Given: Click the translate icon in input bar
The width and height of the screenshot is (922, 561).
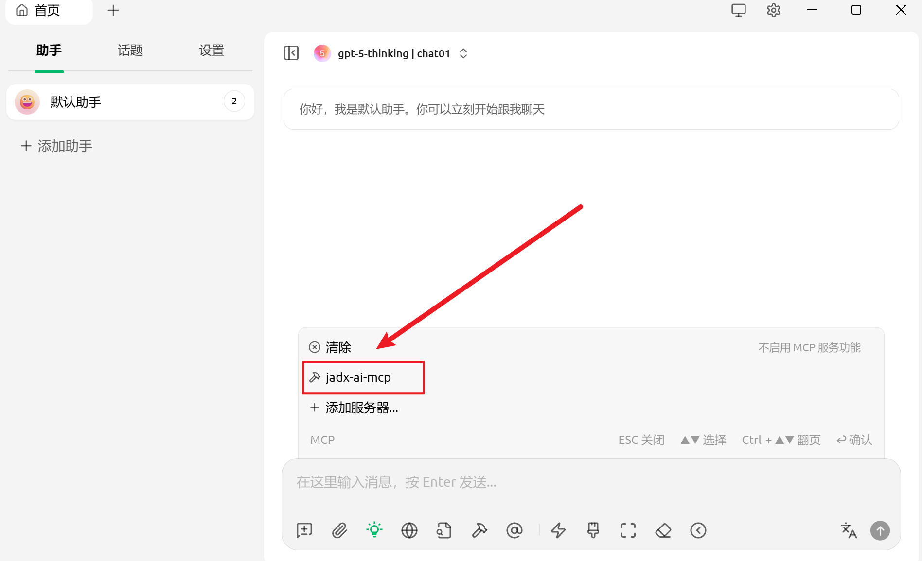Looking at the screenshot, I should 849,530.
